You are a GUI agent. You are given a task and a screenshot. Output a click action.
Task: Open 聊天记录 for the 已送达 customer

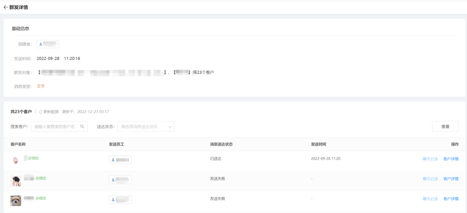point(430,159)
